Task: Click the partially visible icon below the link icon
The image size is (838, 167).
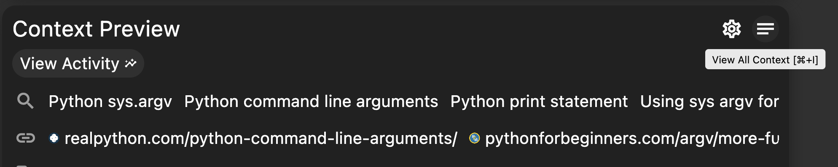Action: pyautogui.click(x=22, y=166)
